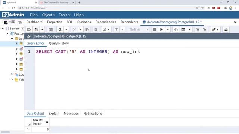Click the Filter funnel icon
The height and width of the screenshot is (134, 239).
click(117, 29)
